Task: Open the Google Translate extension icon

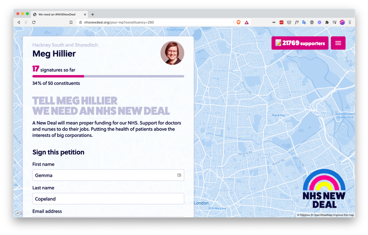Action: [304, 22]
